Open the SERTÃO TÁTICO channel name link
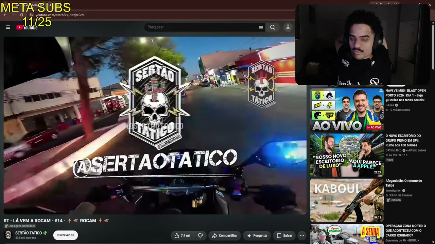Viewport: 435px width, 244px height. coord(29,233)
